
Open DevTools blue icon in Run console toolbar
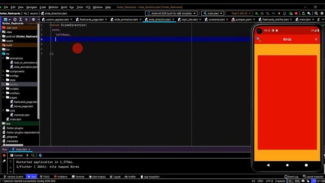40,155
